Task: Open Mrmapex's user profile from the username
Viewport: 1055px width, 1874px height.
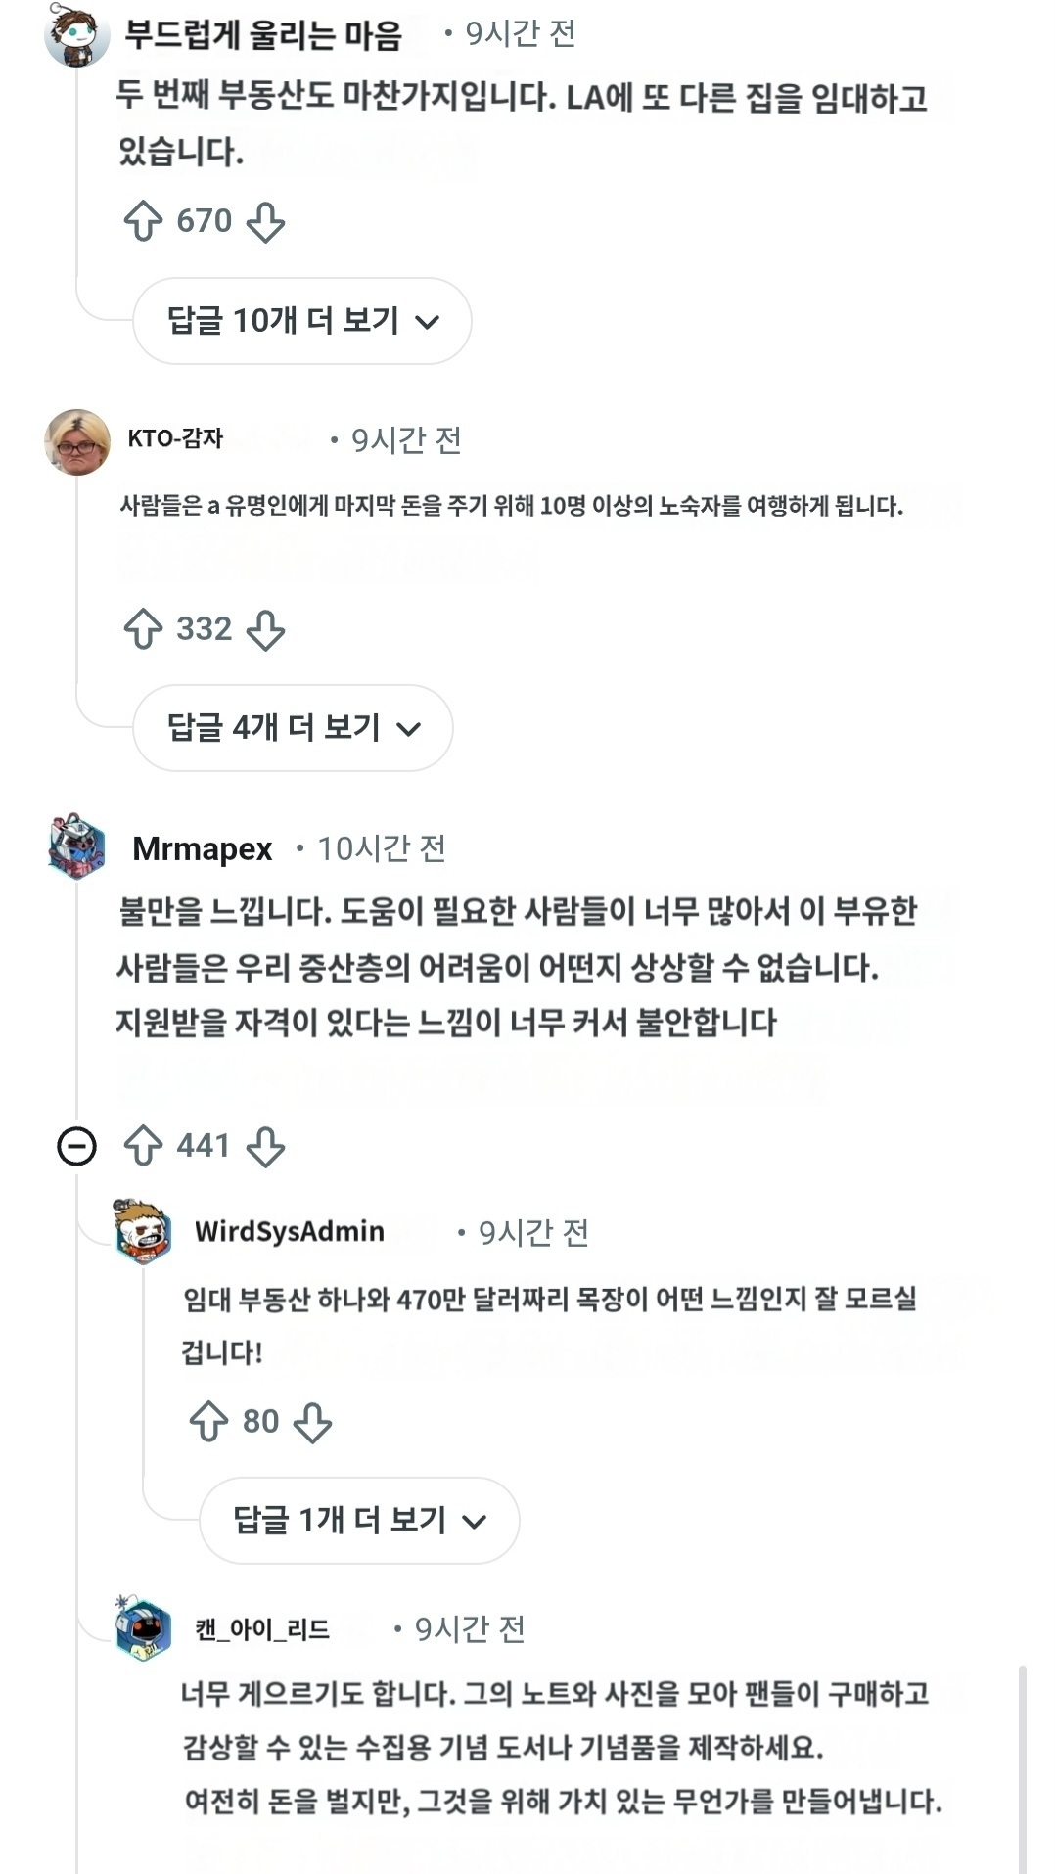Action: pos(202,848)
